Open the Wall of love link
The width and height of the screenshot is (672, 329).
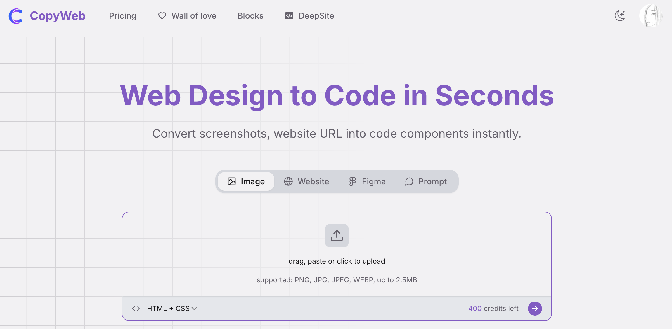pos(194,16)
